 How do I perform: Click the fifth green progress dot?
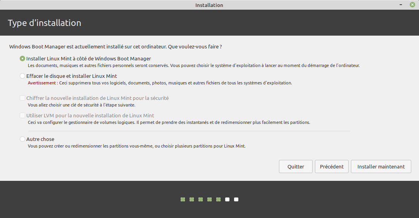coord(218,199)
